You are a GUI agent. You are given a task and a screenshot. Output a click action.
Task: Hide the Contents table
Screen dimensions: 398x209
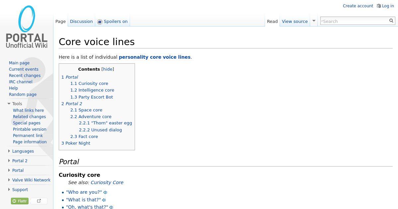coord(107,69)
